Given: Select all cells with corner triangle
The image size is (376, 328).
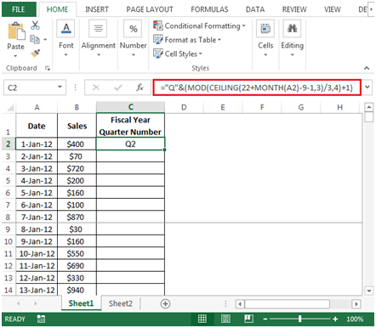Looking at the screenshot, I should pyautogui.click(x=10, y=108).
